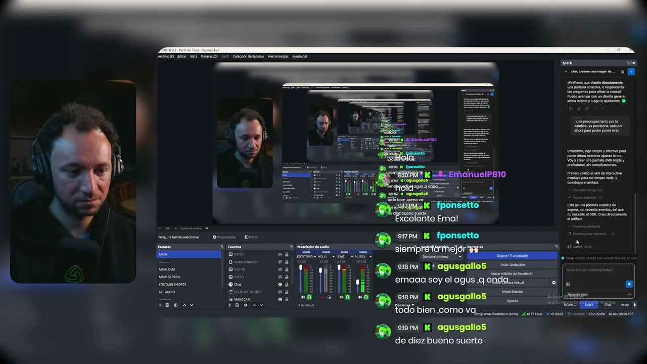Adjust the MUSICA volume fader
The image size is (647, 364).
pos(358,282)
